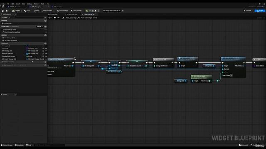Screen dimensions: 266x149
Task: Click the Unreal Engine logo icon
Action: [3, 5]
